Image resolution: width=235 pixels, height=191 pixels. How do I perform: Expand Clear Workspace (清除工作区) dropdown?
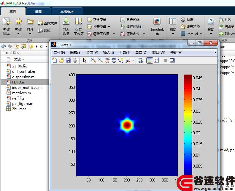click(114, 34)
